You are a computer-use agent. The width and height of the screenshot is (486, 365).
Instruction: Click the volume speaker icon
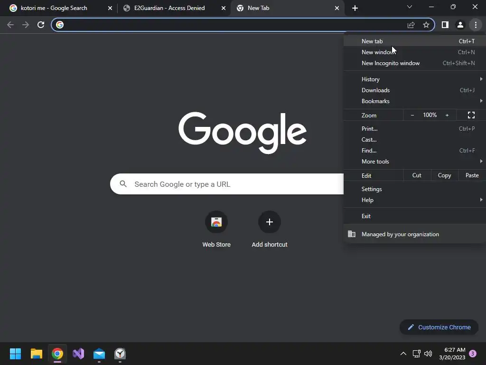428,354
